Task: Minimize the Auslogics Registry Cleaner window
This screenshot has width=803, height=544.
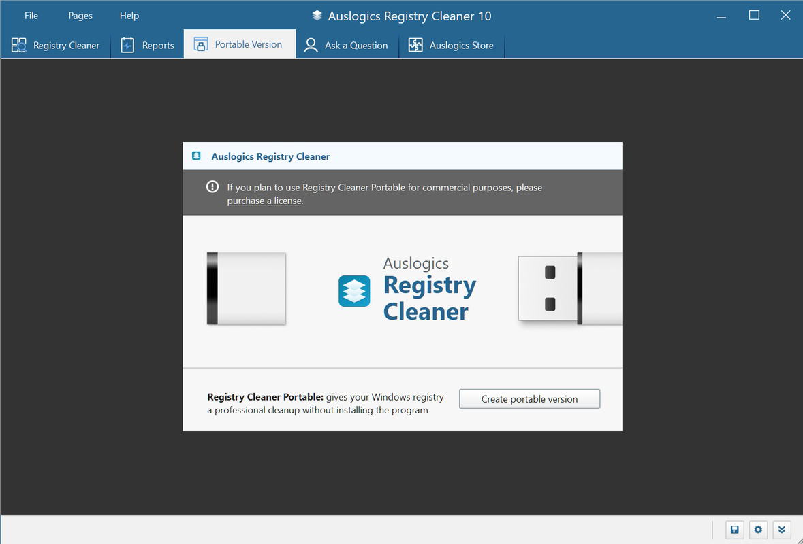Action: (x=721, y=16)
